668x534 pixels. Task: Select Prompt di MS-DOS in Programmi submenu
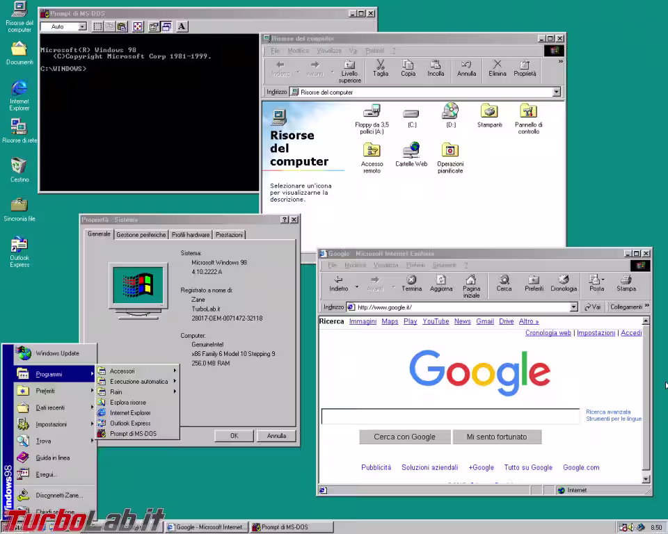137,433
